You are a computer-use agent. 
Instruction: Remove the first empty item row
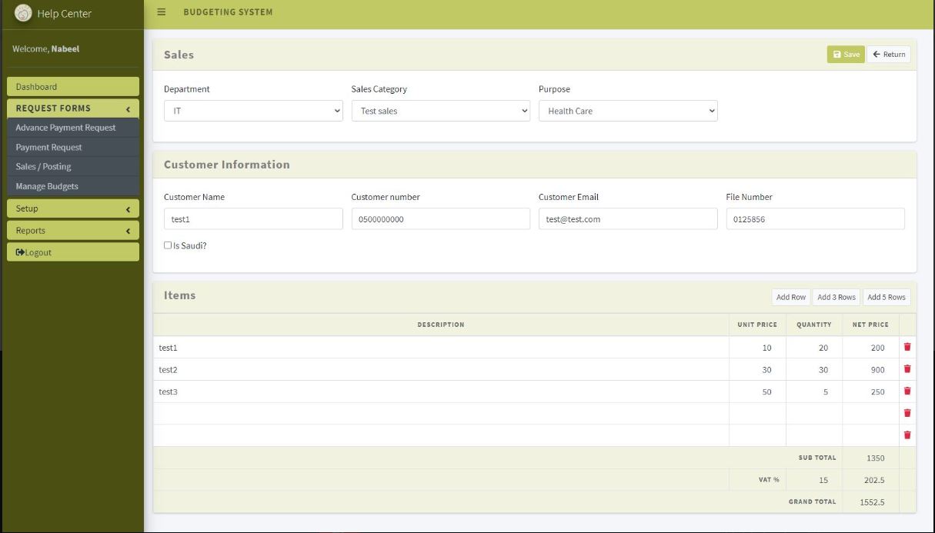click(x=907, y=413)
